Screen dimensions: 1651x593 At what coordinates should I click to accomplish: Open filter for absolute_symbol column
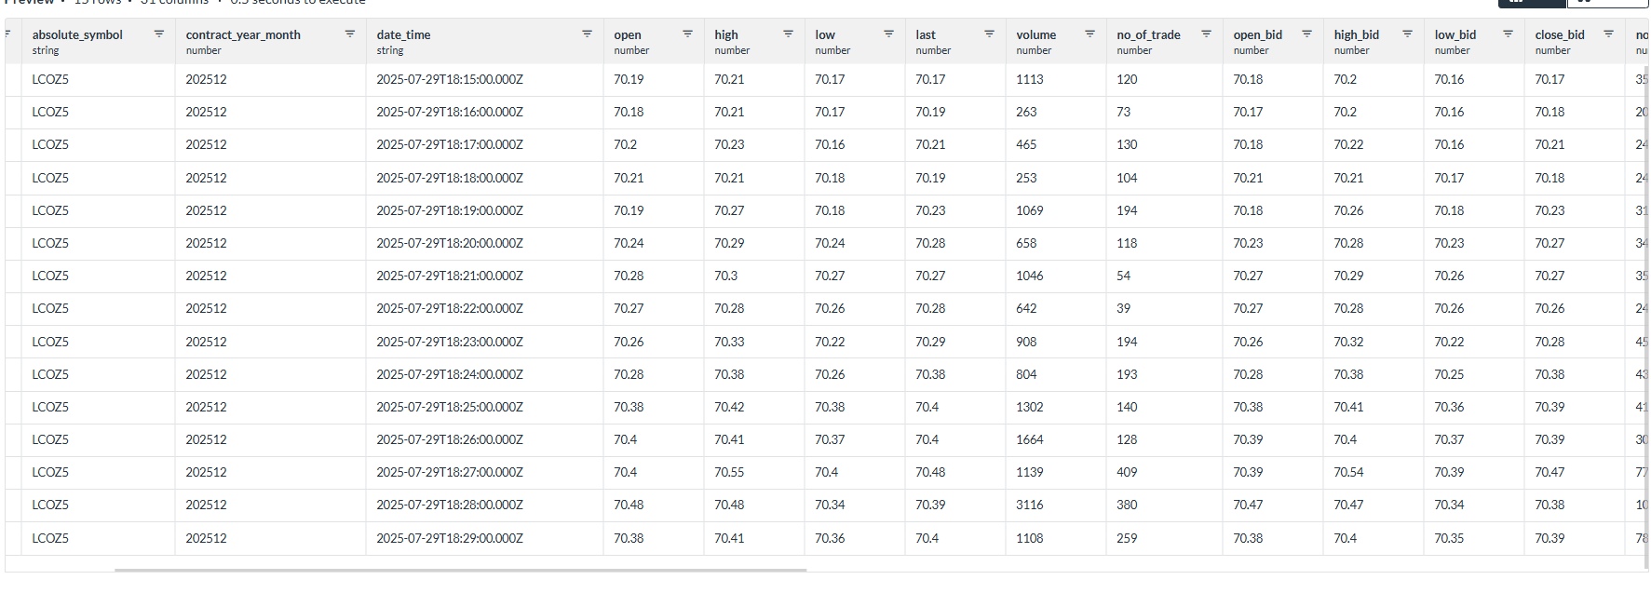click(159, 34)
